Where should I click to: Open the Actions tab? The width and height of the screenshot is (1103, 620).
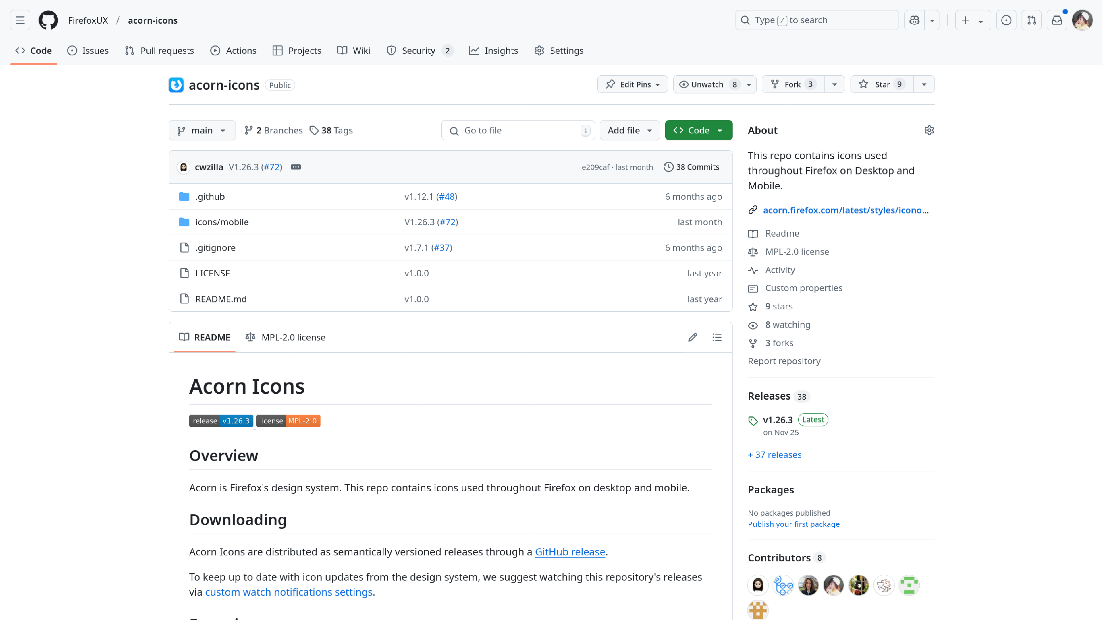click(x=233, y=51)
